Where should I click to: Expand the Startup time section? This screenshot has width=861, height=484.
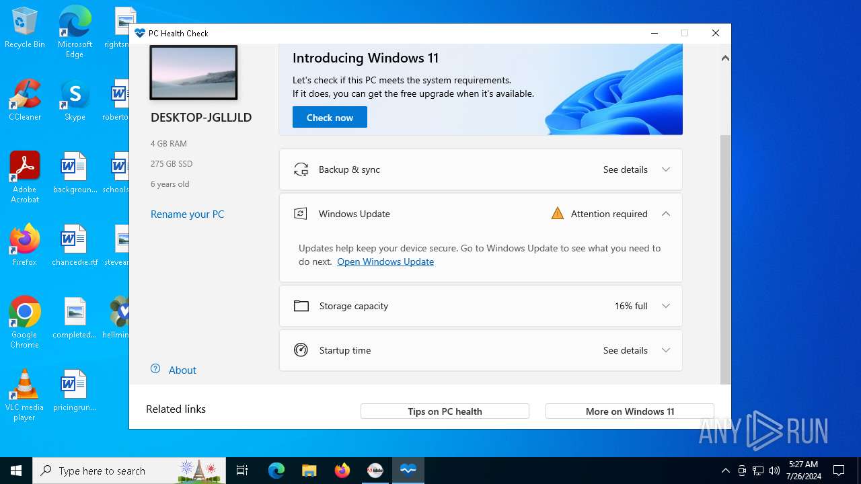pyautogui.click(x=666, y=350)
